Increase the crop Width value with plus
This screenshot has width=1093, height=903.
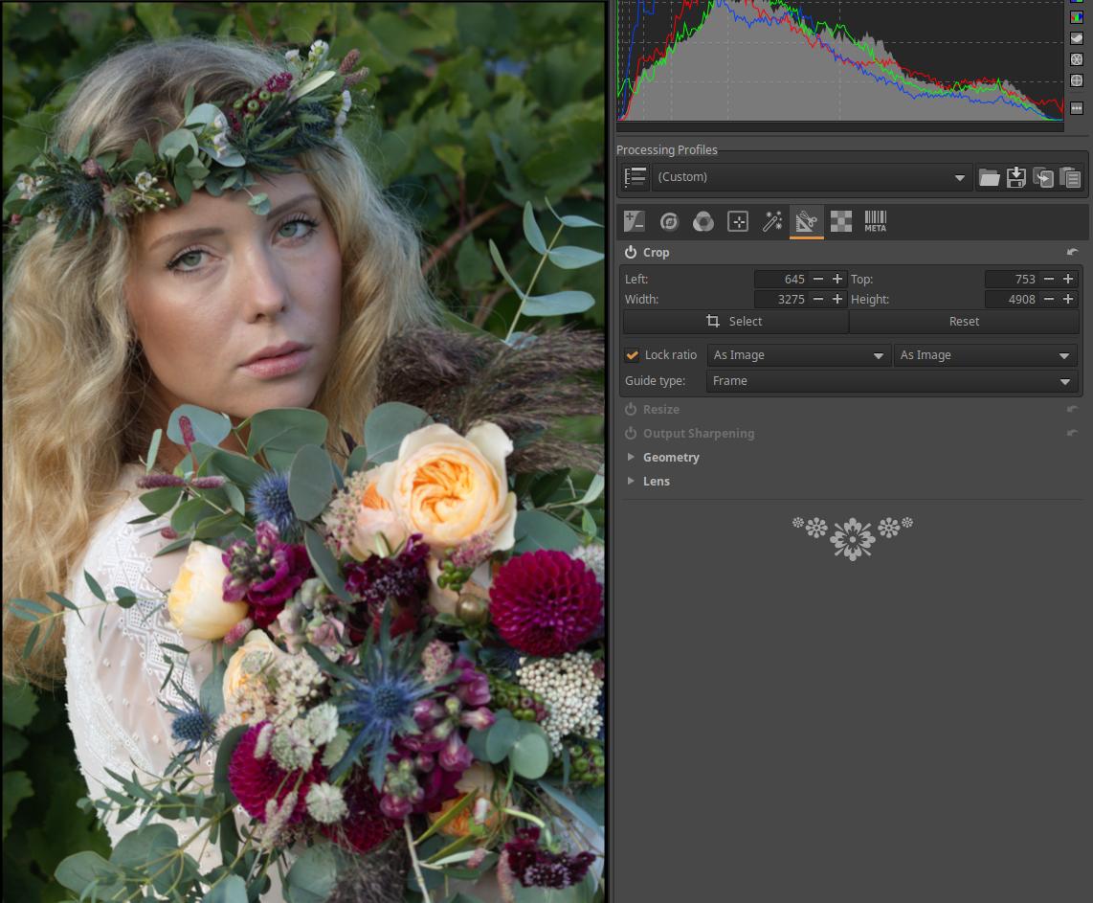(837, 300)
